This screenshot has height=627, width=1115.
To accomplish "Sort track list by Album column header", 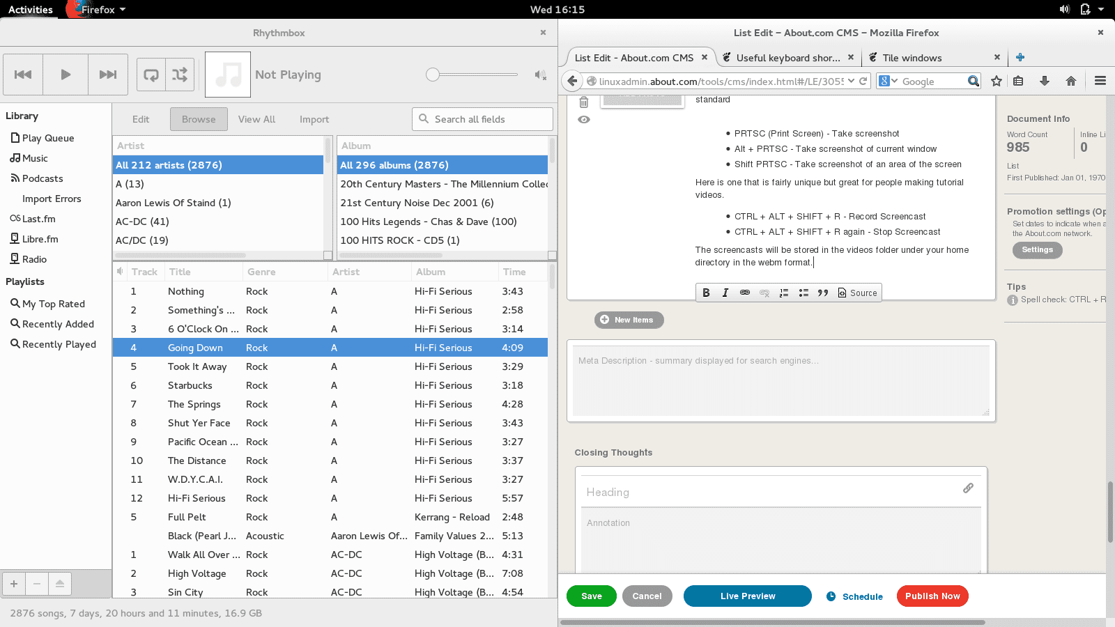I will [x=454, y=272].
